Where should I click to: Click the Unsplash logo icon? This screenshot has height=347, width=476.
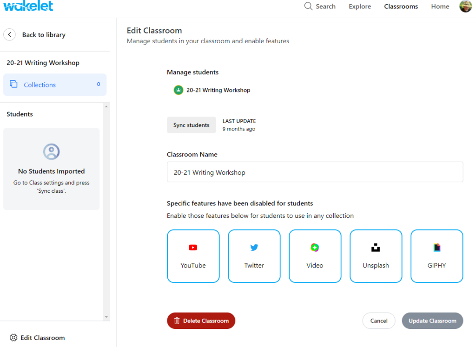pos(376,248)
